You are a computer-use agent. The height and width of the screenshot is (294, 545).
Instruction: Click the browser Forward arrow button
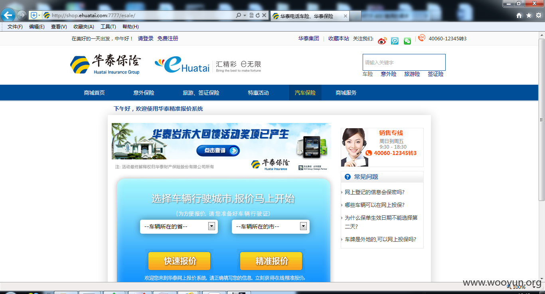22,15
